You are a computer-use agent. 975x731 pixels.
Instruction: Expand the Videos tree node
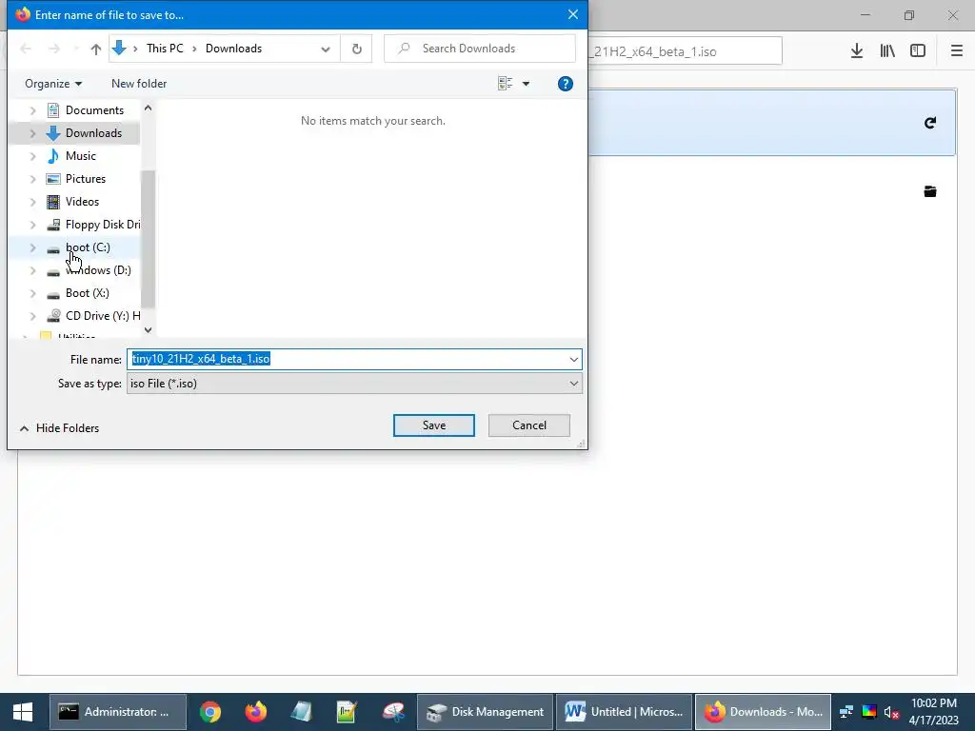[33, 202]
